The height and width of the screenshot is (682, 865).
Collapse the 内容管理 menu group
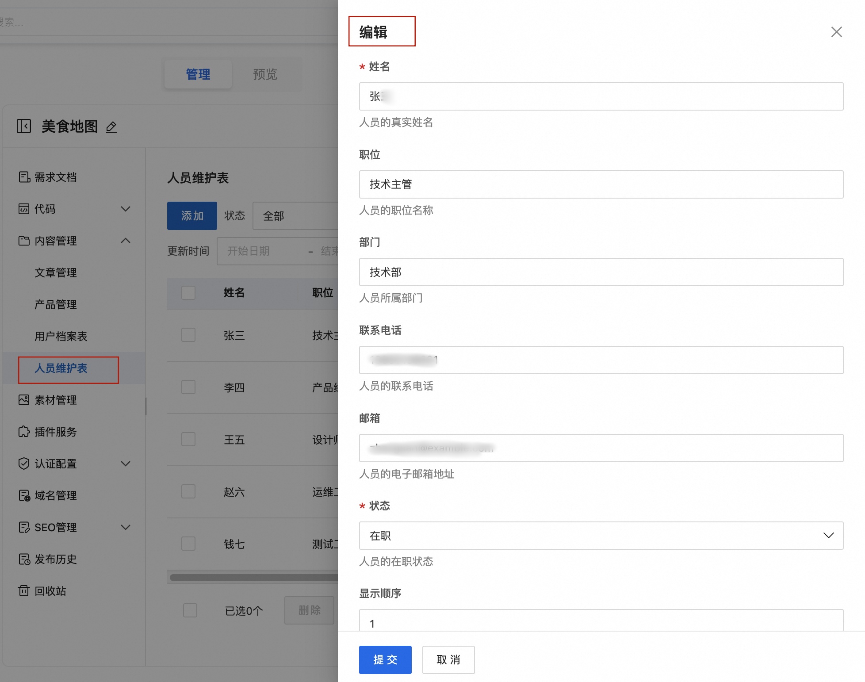(126, 241)
